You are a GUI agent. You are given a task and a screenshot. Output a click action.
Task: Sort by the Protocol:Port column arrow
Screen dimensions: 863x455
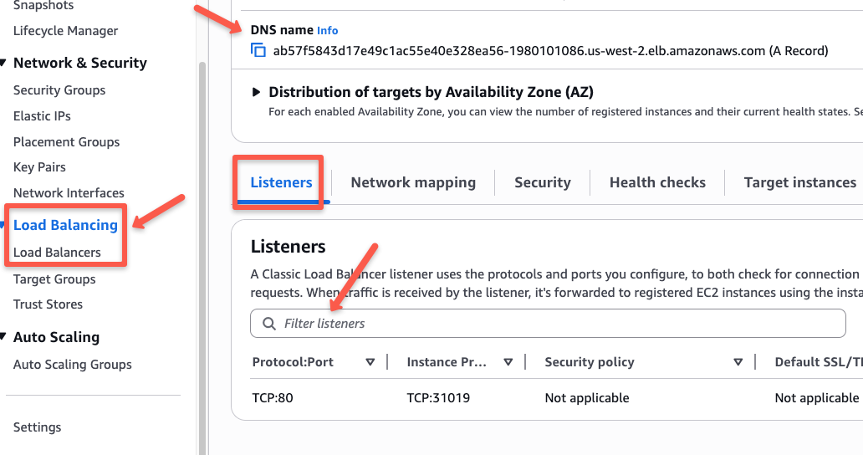(370, 362)
